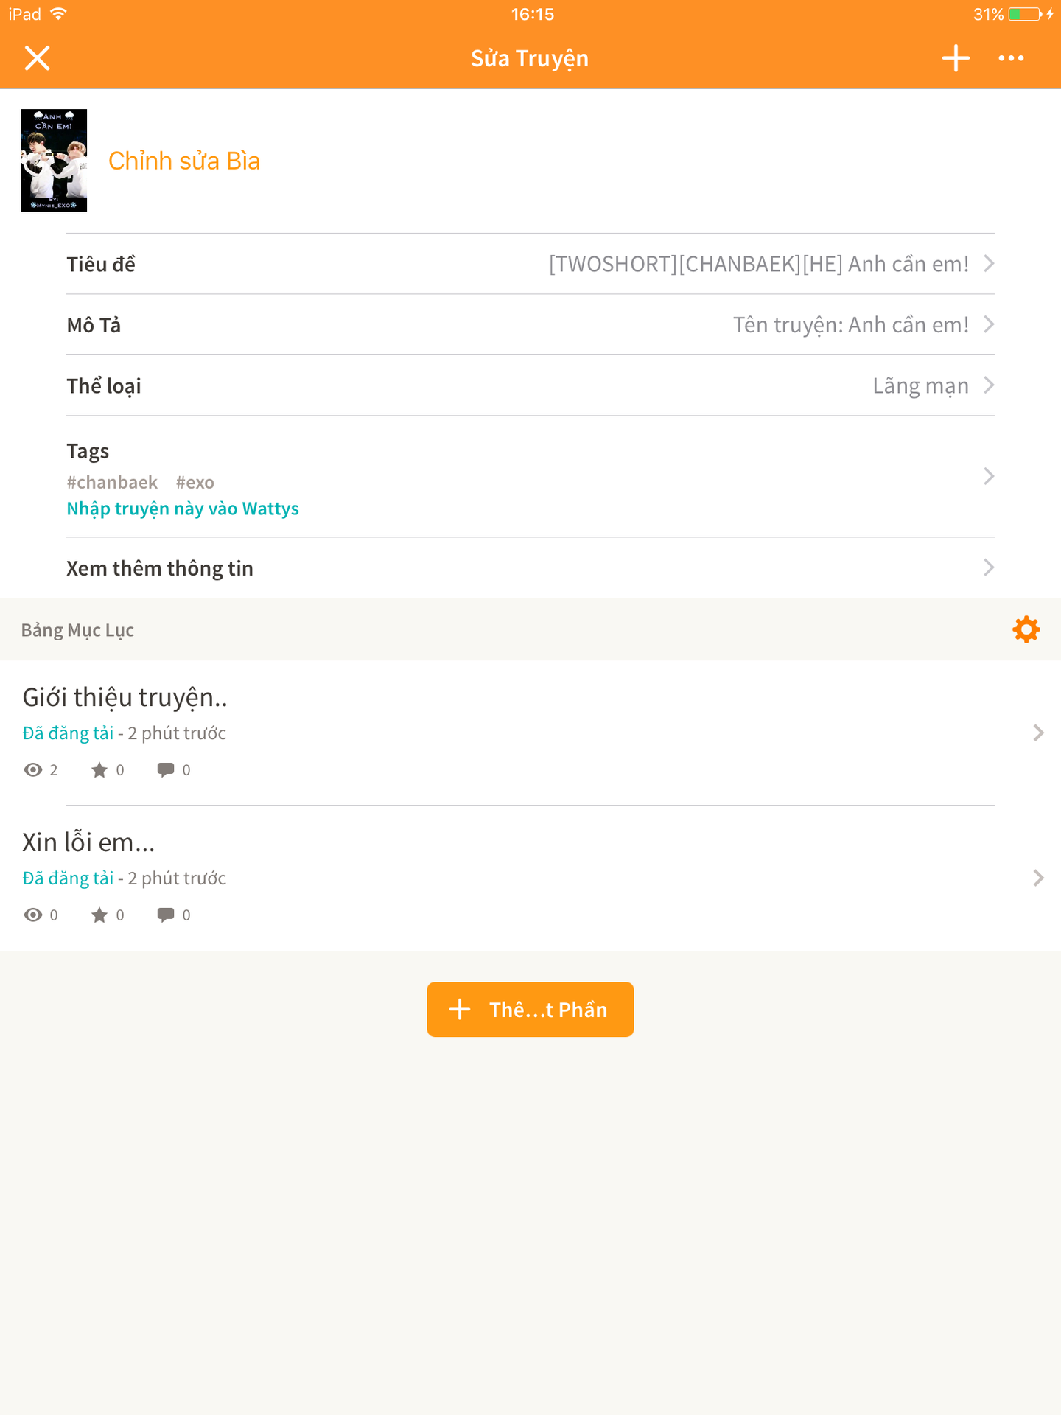Close the Sửa Truyện screen with X
This screenshot has width=1061, height=1415.
[37, 58]
